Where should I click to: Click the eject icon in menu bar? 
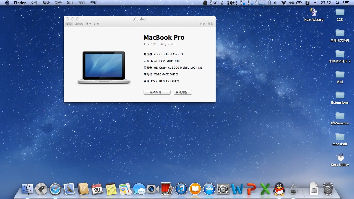[x=315, y=3]
